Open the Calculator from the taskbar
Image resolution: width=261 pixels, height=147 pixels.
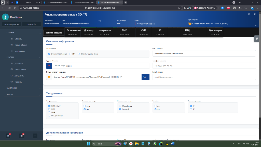(x=149, y=144)
